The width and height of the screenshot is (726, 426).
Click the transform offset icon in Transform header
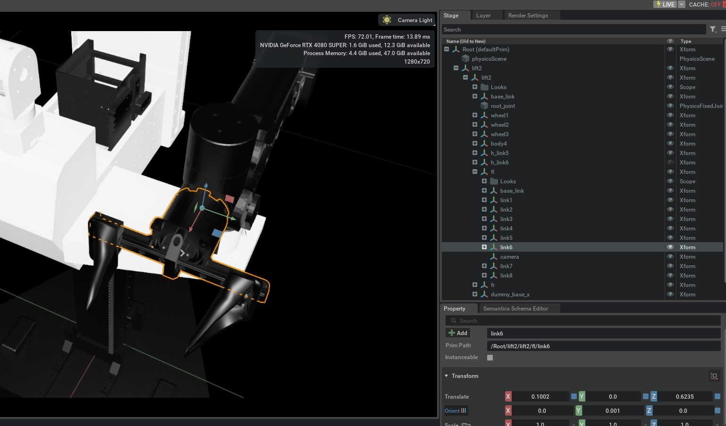tap(714, 376)
